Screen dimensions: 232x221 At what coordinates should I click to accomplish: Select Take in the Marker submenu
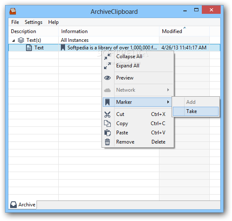click(x=196, y=111)
